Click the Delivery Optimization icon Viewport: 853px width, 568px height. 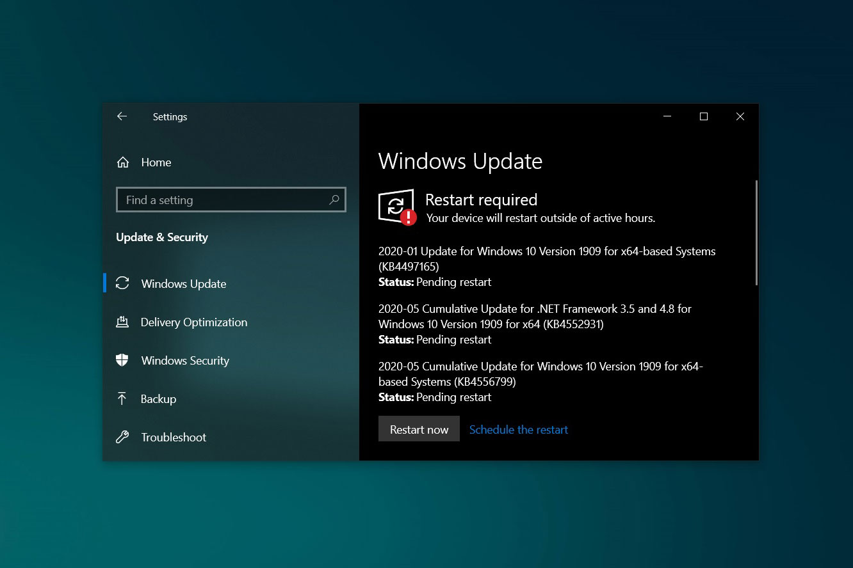[122, 322]
